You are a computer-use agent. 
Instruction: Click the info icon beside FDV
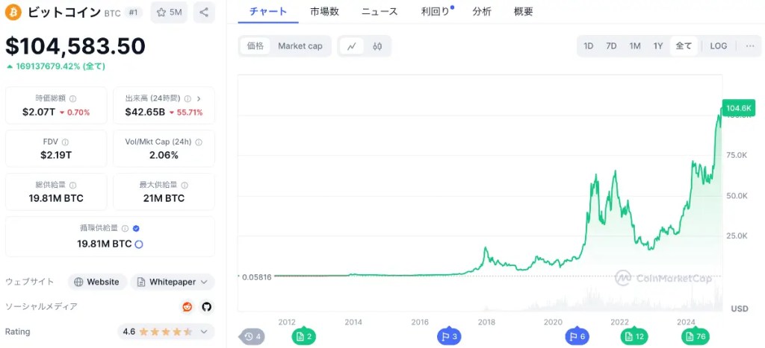(66, 142)
